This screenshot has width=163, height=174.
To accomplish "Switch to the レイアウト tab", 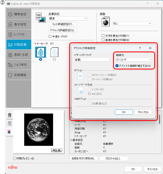I will (19, 34).
